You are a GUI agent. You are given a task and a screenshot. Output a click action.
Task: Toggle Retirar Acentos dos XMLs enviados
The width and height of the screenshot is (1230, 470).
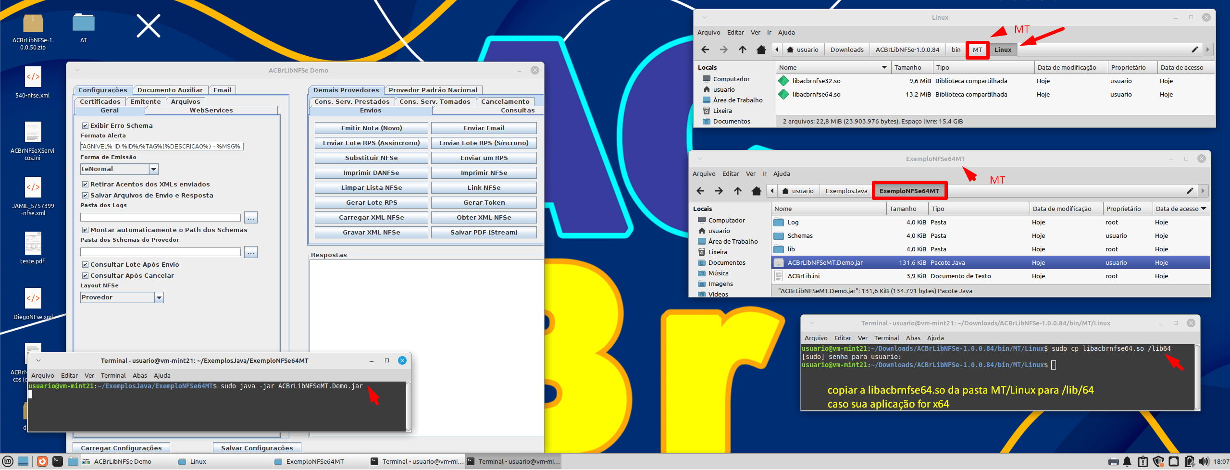pyautogui.click(x=85, y=185)
